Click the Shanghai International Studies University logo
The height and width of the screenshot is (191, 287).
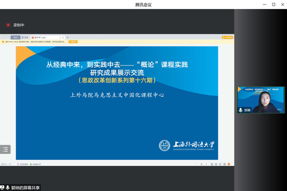[186, 145]
